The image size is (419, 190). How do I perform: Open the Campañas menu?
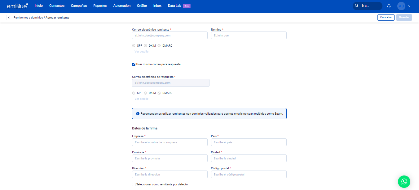pyautogui.click(x=79, y=6)
